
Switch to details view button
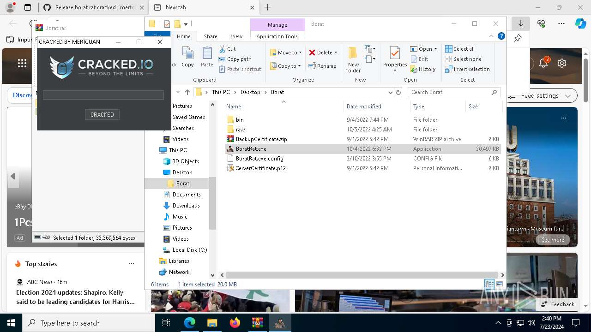(x=489, y=285)
